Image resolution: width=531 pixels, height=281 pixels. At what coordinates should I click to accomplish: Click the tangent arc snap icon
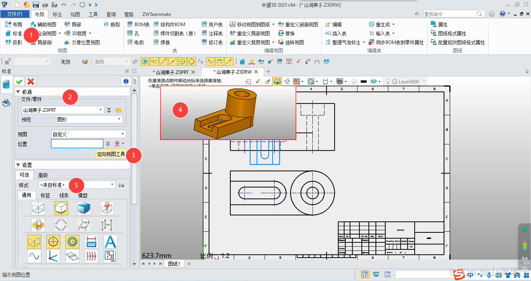click(219, 61)
